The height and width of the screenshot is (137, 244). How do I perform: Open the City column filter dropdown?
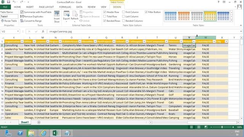[226, 41]
